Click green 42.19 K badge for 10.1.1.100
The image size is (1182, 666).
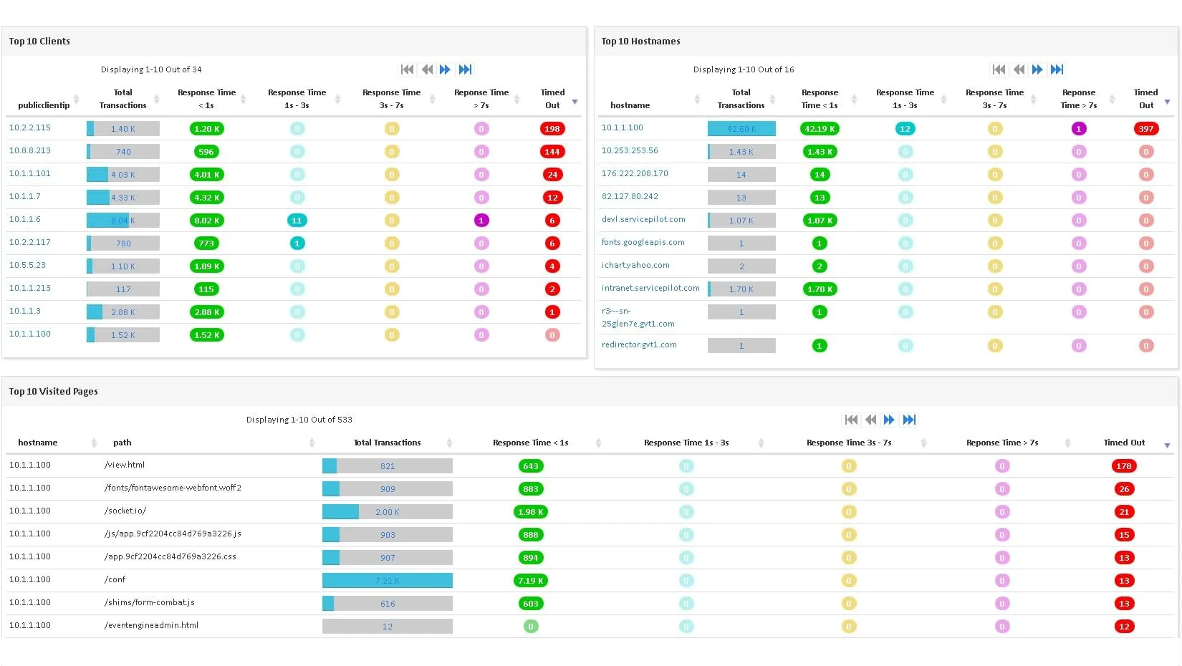pyautogui.click(x=820, y=129)
